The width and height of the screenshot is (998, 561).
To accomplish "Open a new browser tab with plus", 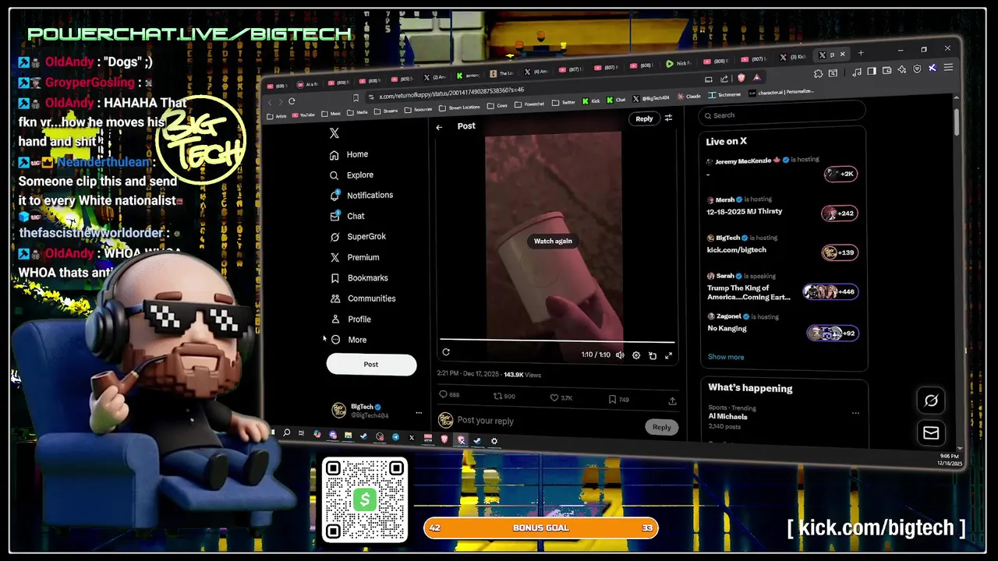I will tap(861, 54).
